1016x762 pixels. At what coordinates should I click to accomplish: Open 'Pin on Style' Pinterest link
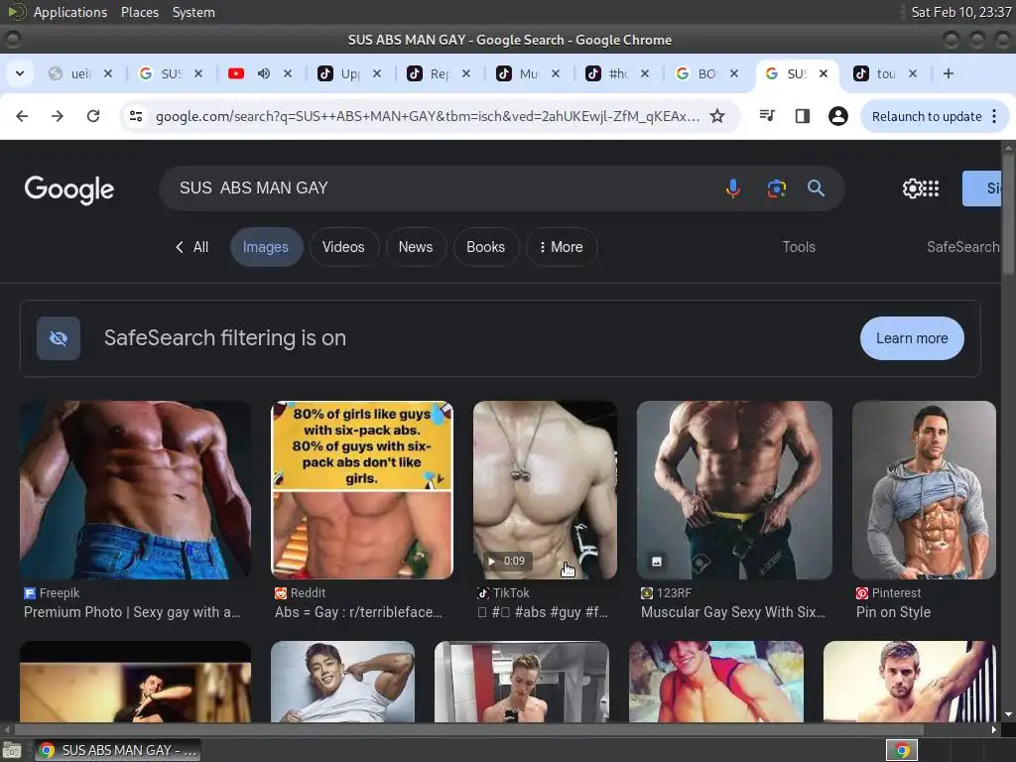click(x=894, y=612)
